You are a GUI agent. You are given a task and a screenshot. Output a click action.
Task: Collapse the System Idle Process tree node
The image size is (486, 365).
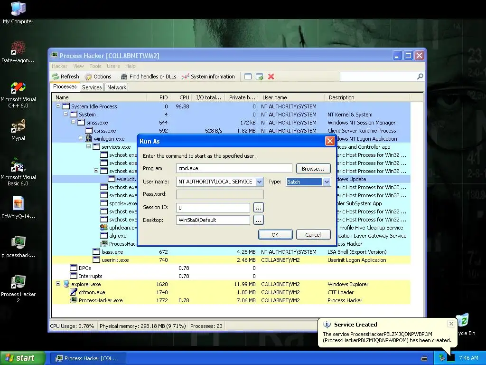coord(58,106)
